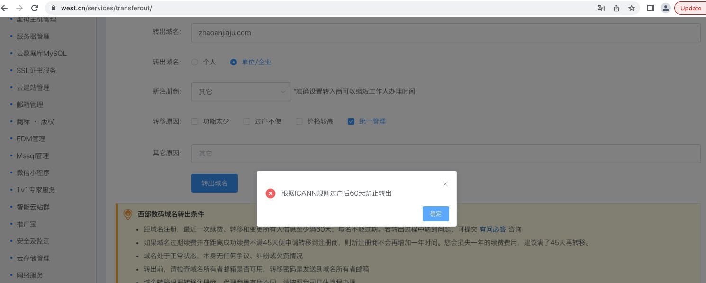
Task: Click the 转出域名 submit button
Action: point(214,183)
